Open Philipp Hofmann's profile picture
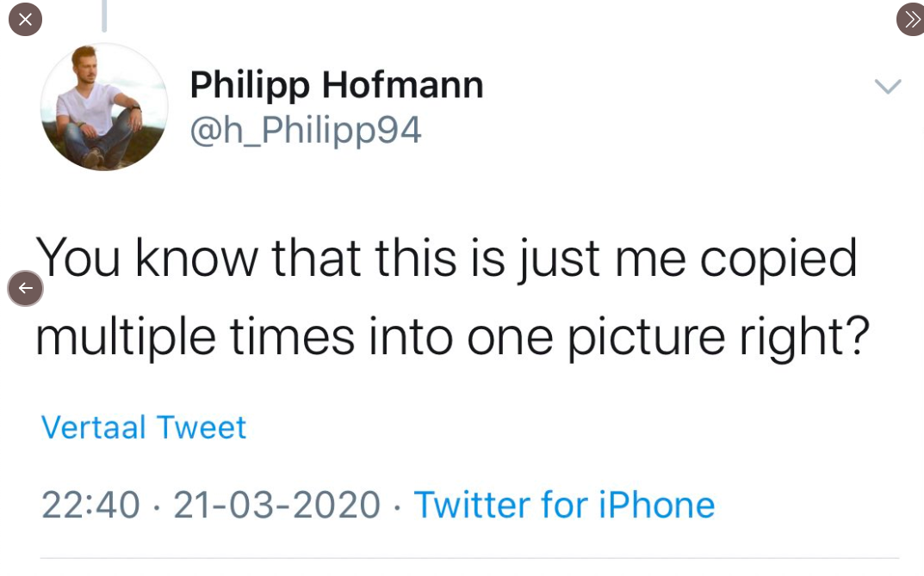 tap(104, 107)
